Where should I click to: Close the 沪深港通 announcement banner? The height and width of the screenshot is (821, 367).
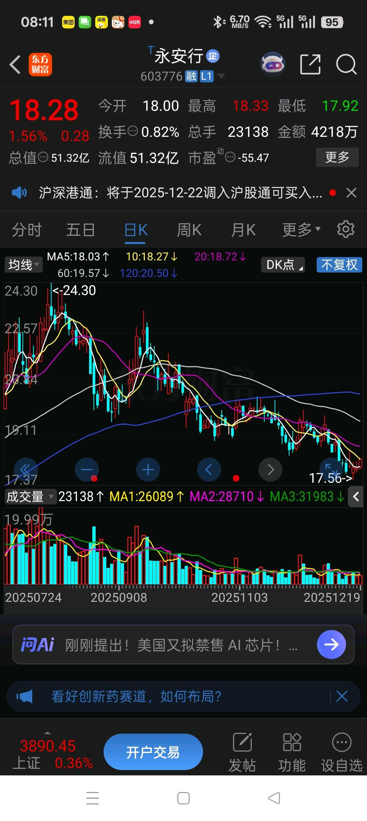(x=351, y=193)
